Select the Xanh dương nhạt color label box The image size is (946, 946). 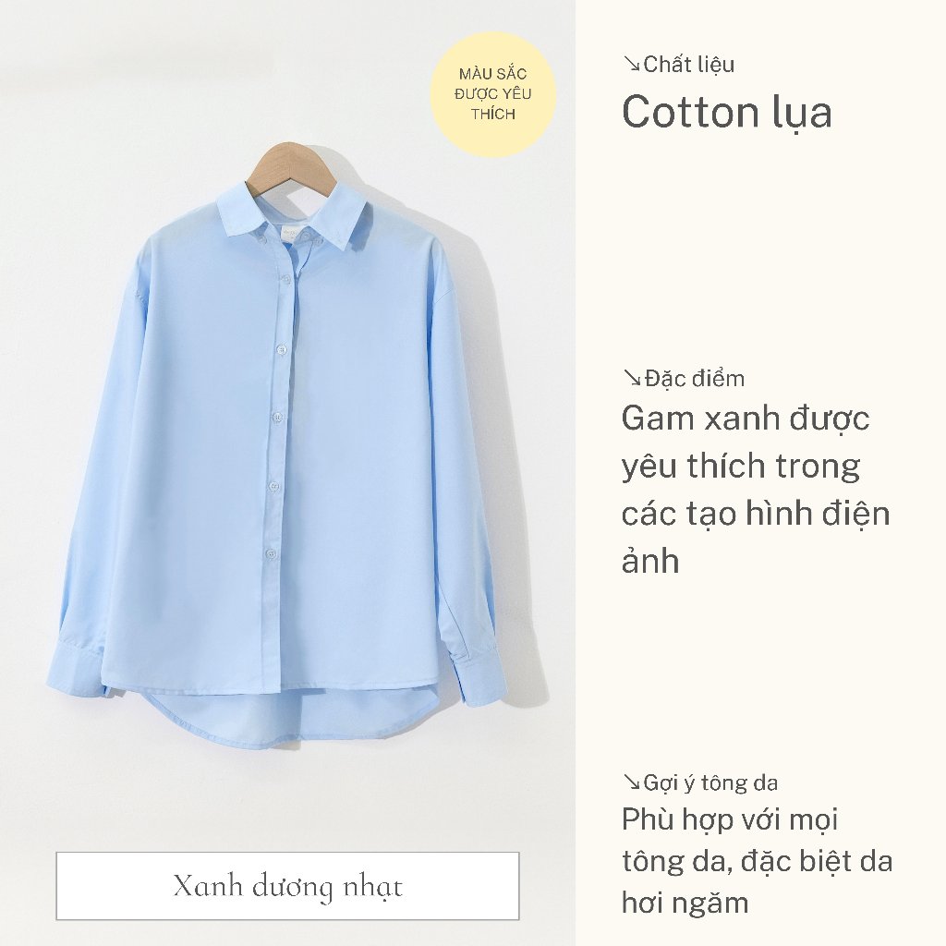coord(288,886)
